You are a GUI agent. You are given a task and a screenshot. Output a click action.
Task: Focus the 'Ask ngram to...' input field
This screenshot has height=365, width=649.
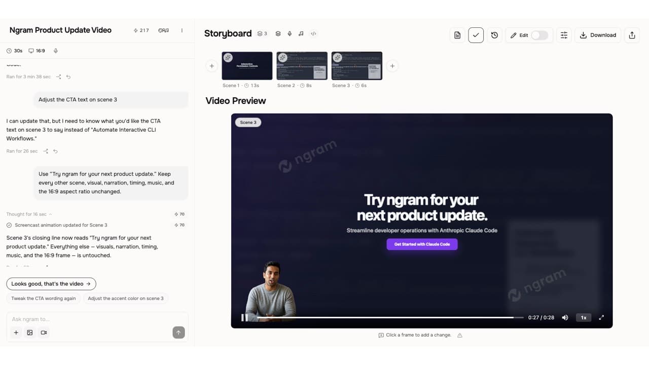click(x=97, y=319)
